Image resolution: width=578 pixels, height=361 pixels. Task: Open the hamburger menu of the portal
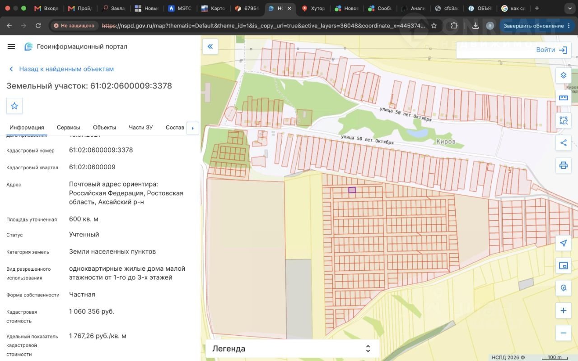[11, 46]
